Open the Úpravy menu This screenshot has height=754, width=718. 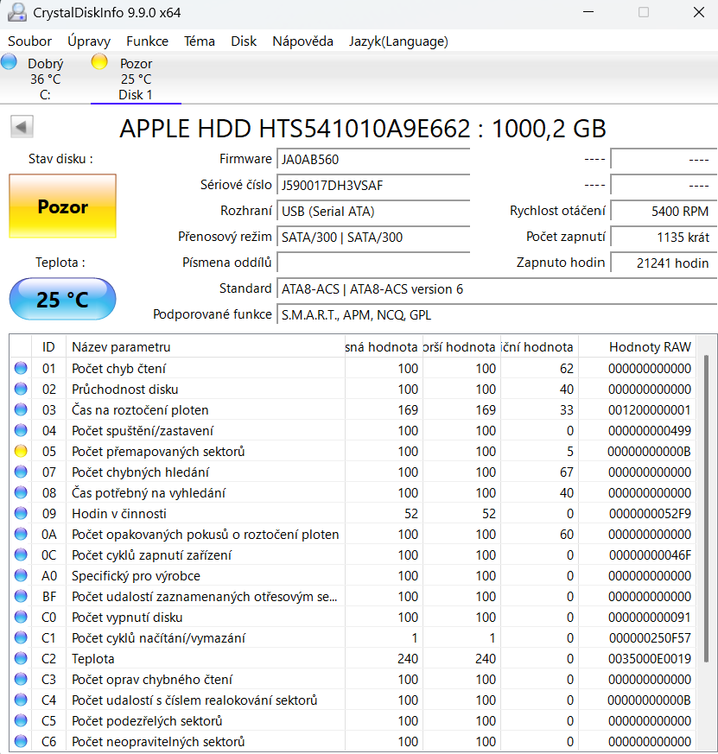click(x=89, y=41)
